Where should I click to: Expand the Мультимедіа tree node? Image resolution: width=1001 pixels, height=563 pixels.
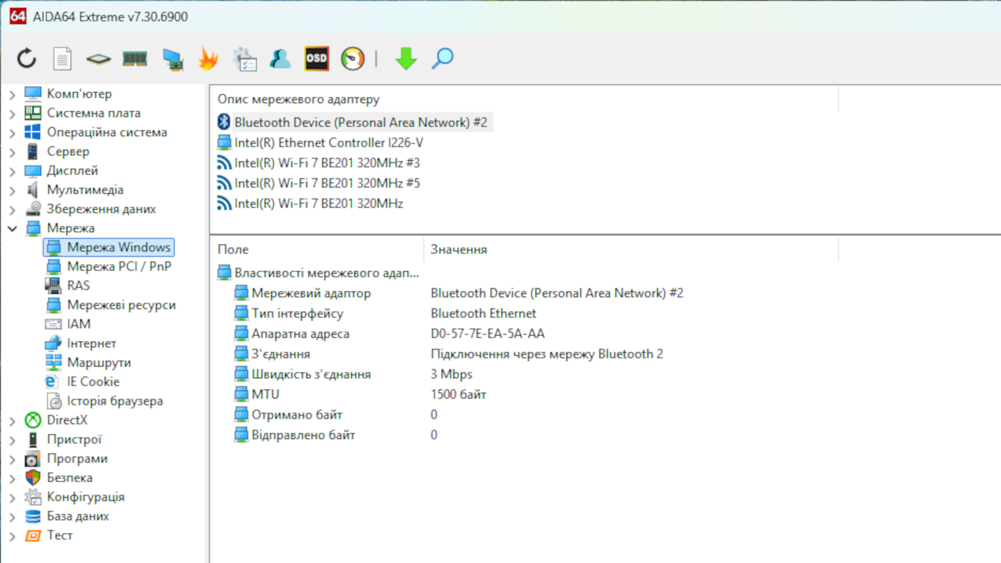click(12, 191)
